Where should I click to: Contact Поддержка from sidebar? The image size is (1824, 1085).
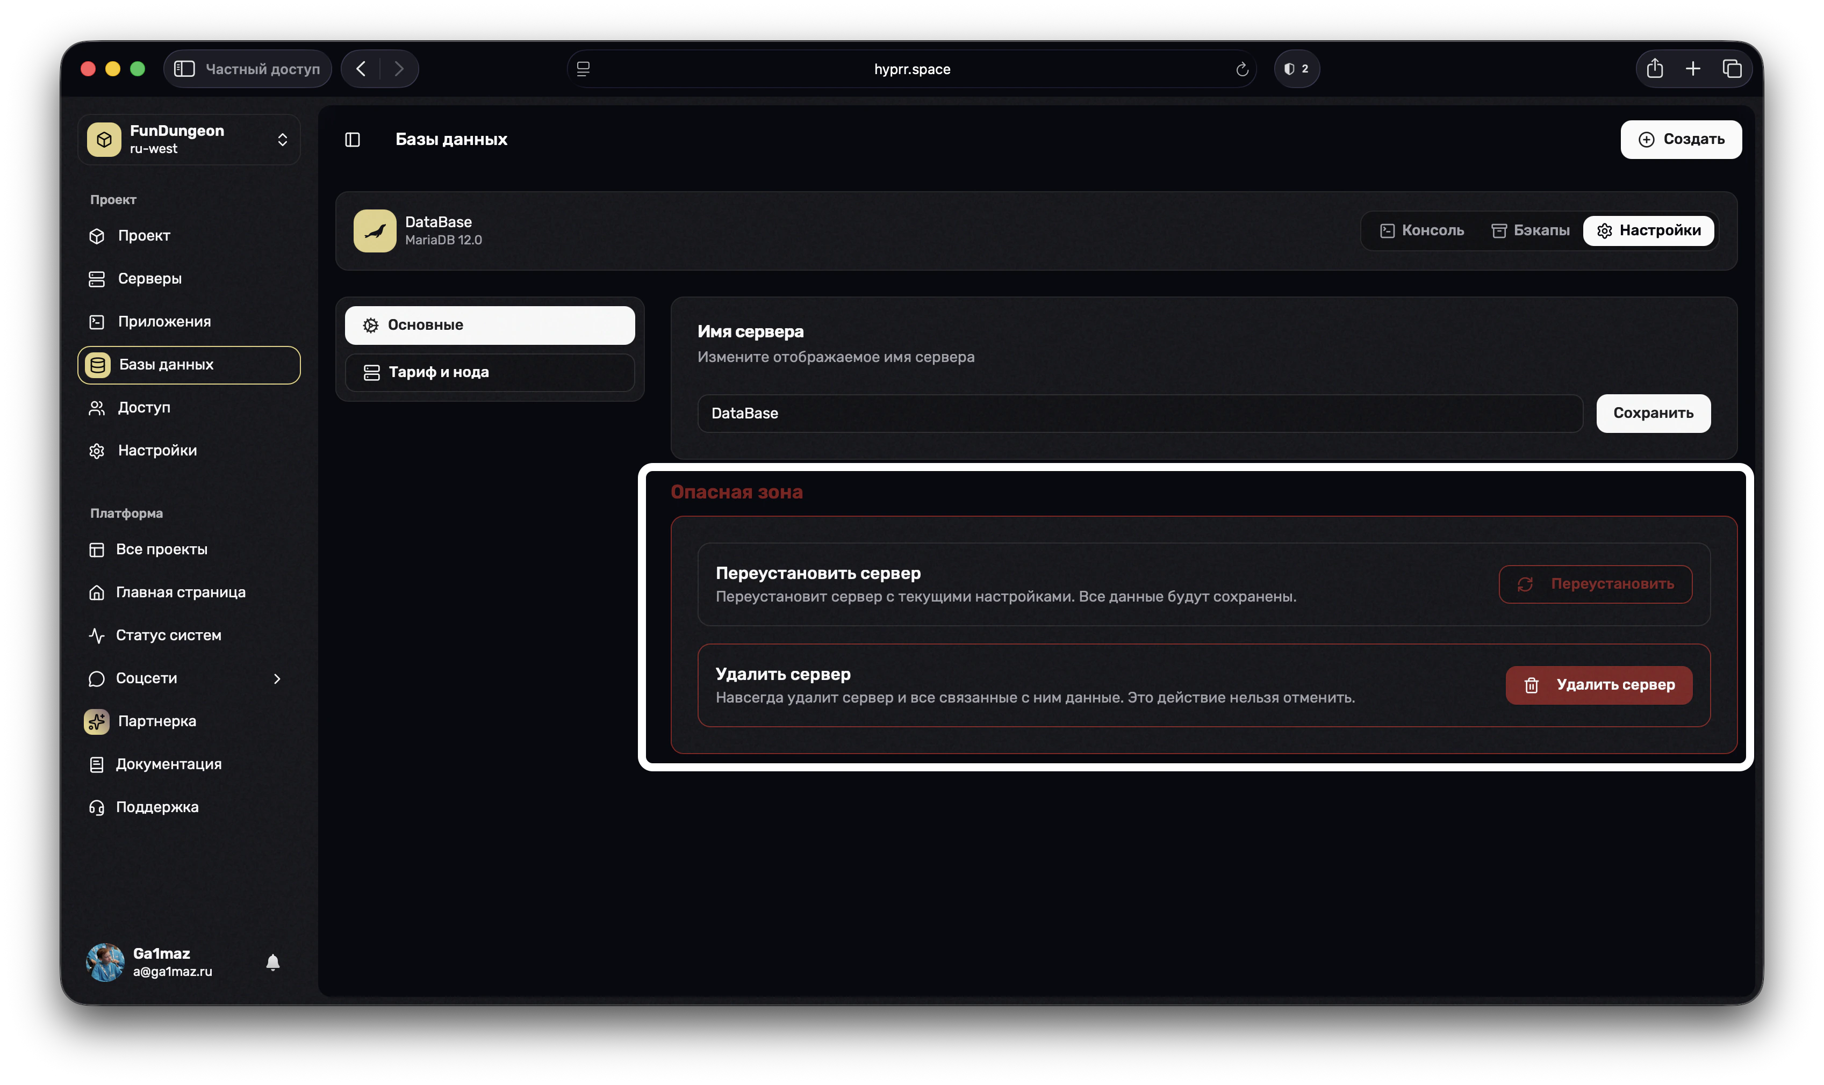[189, 807]
